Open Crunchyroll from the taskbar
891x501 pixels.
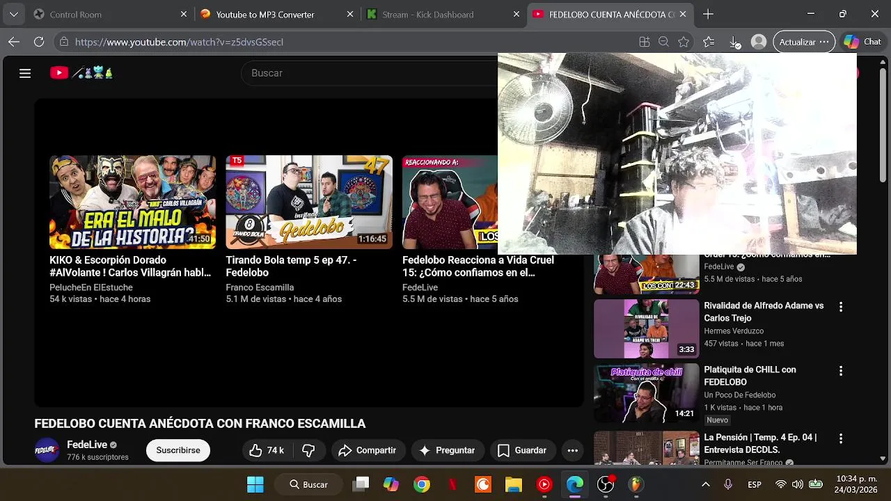tap(483, 484)
